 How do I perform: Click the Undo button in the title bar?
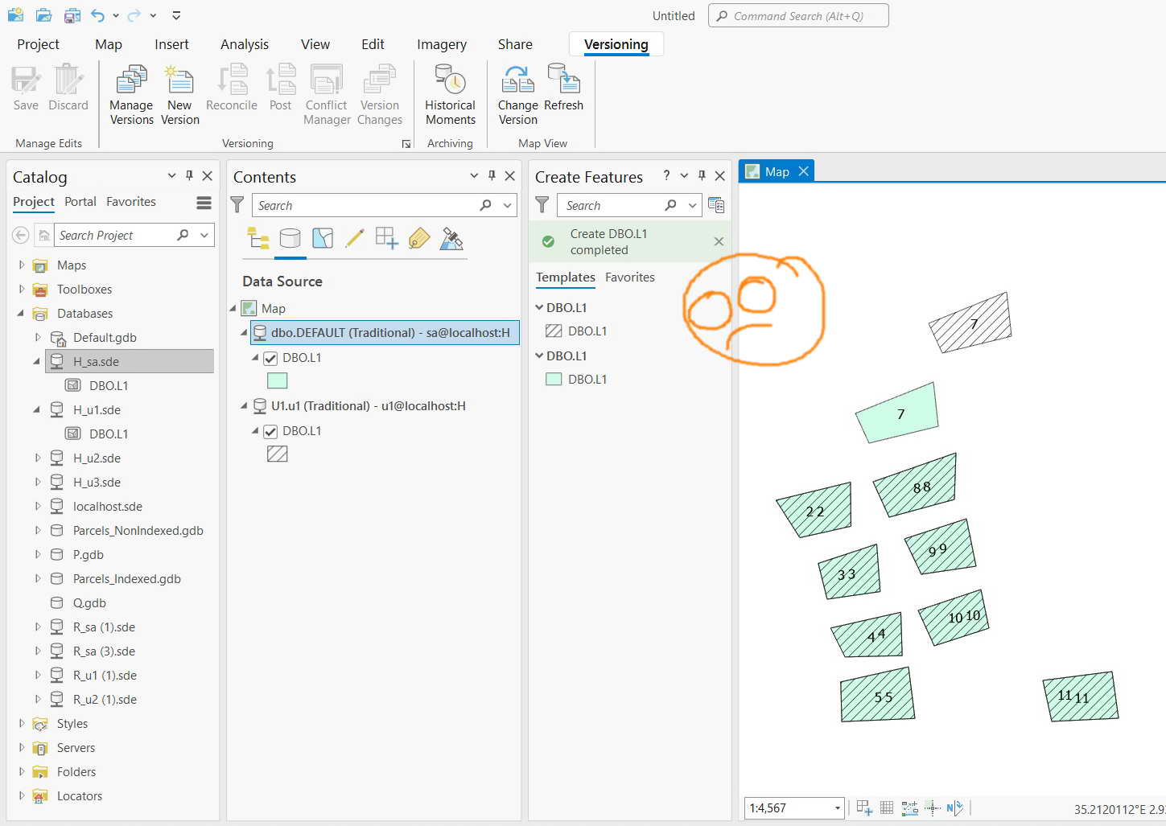97,15
